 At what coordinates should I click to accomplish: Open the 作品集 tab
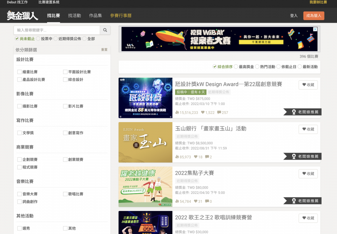point(96,15)
